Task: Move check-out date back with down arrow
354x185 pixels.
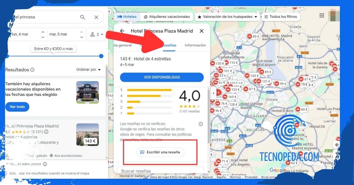Action: [x=82, y=37]
